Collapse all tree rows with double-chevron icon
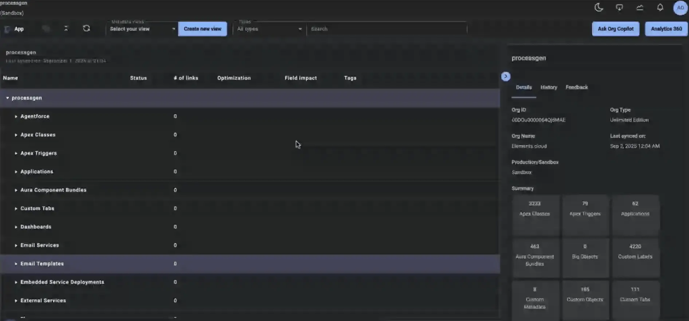This screenshot has height=321, width=689. 66,28
